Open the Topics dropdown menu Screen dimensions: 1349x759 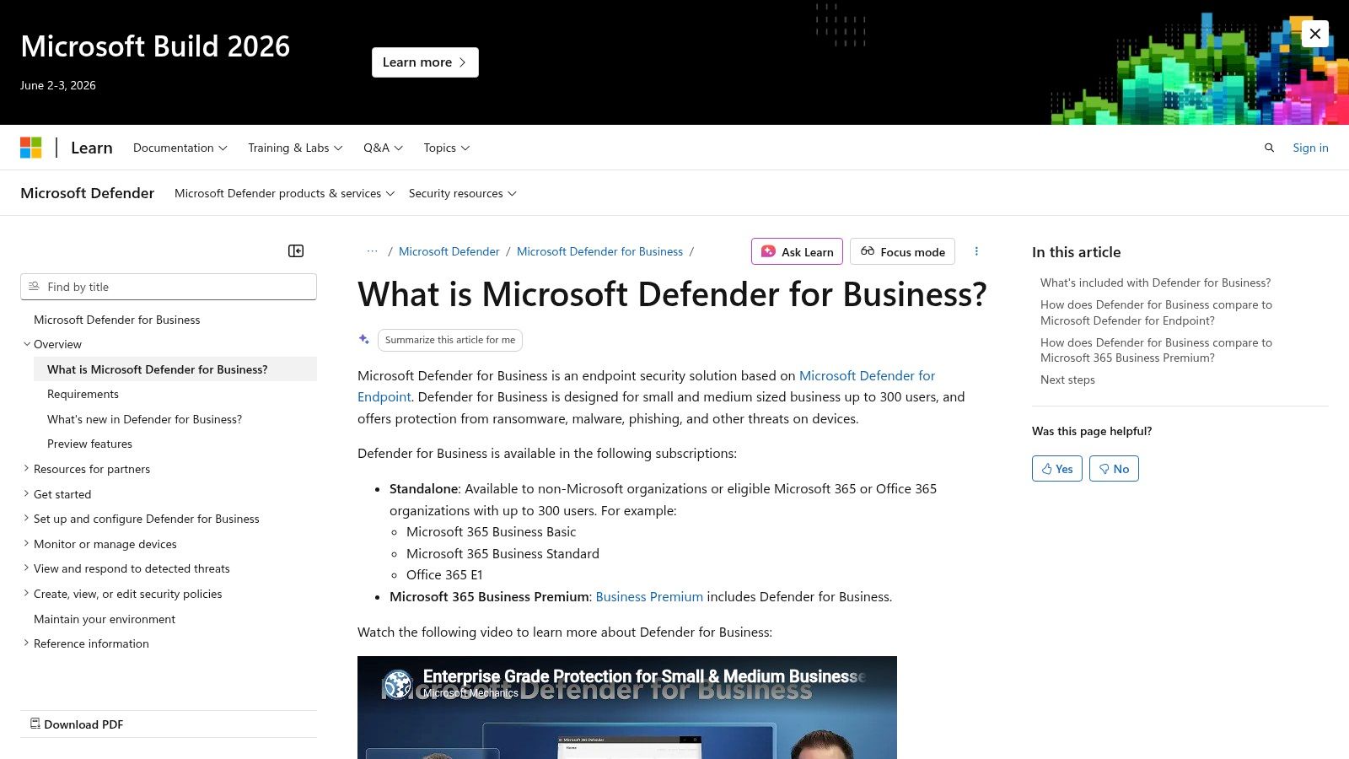coord(446,148)
